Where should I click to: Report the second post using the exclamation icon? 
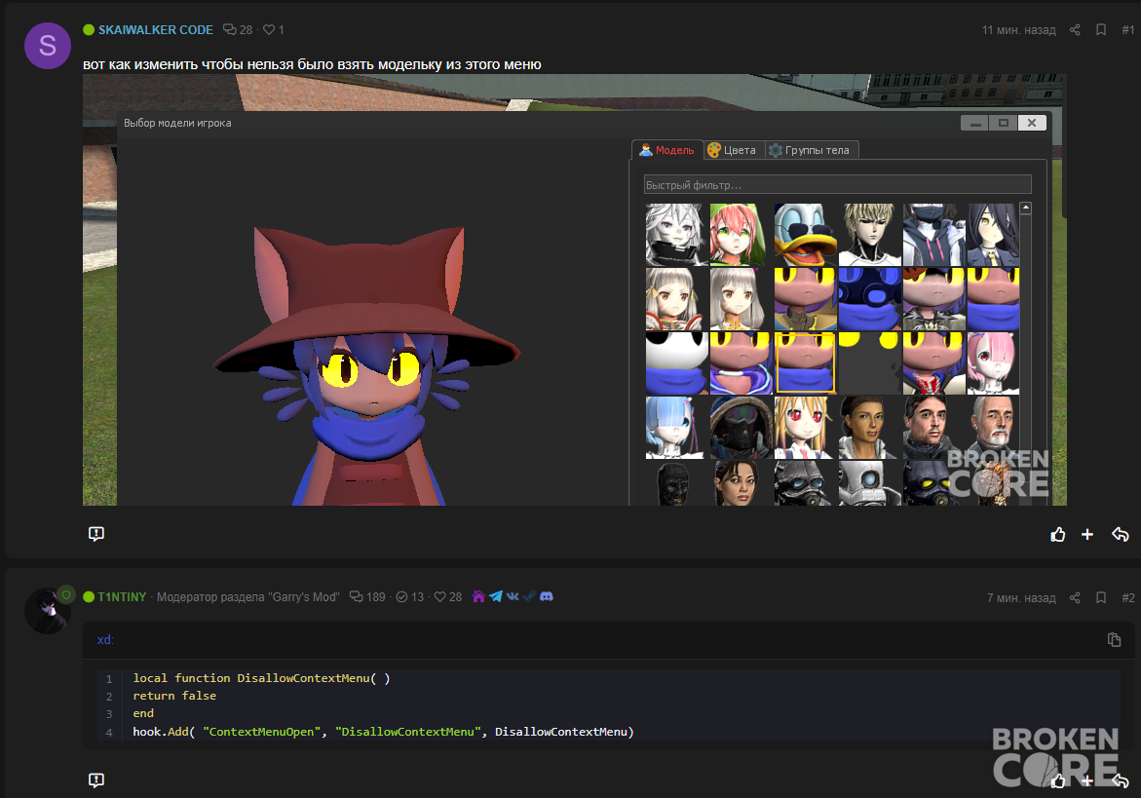pos(96,779)
